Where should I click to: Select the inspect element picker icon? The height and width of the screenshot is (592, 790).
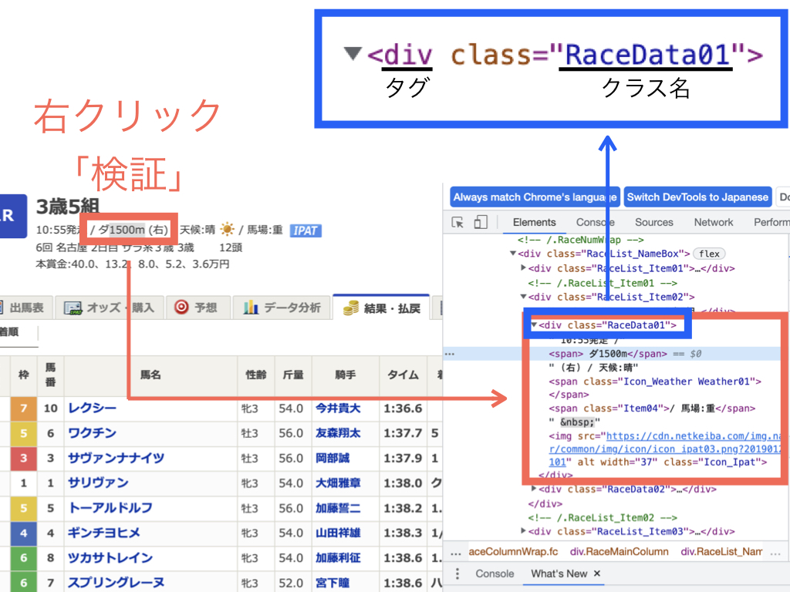pyautogui.click(x=457, y=223)
